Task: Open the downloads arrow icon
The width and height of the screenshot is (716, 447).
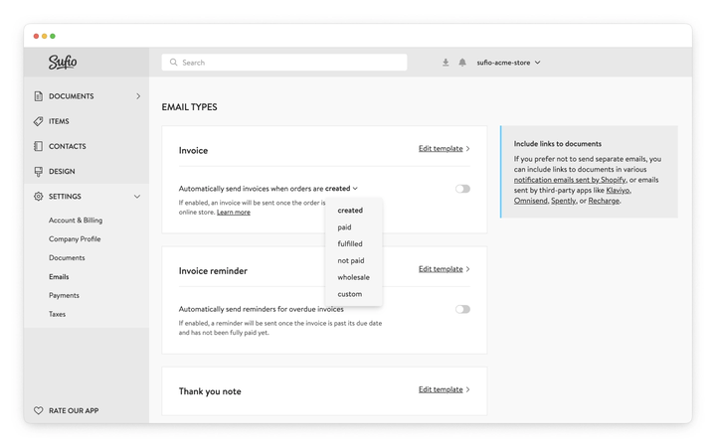Action: coord(446,63)
